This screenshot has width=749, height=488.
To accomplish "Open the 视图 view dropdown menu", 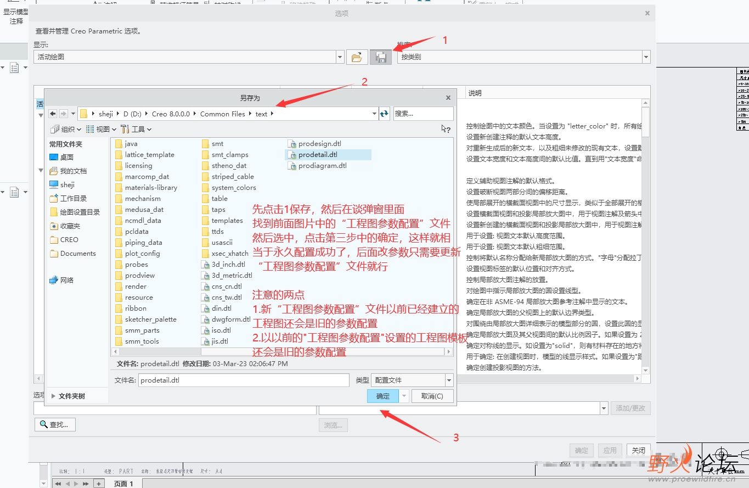I will tap(101, 129).
